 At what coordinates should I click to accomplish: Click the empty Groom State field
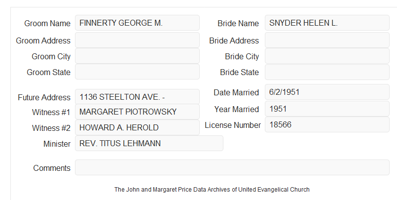tap(137, 72)
